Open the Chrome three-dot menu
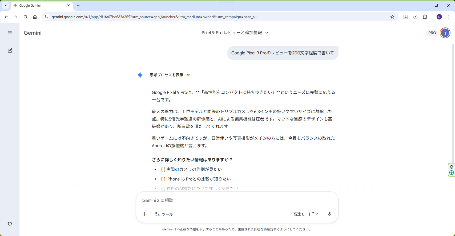The height and width of the screenshot is (236, 455). pos(449,17)
